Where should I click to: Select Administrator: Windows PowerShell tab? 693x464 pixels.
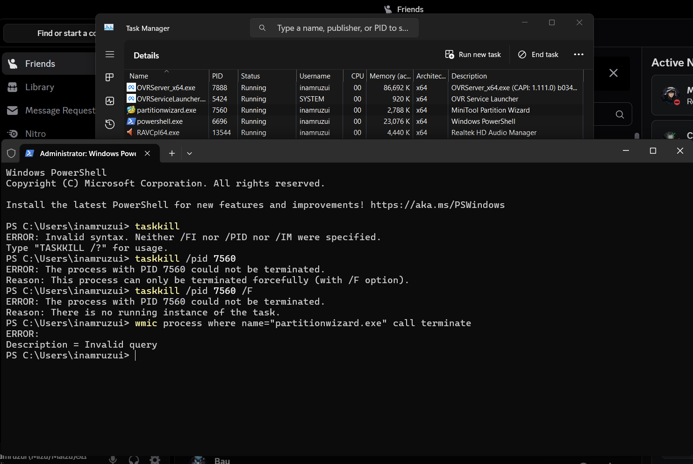pos(89,153)
